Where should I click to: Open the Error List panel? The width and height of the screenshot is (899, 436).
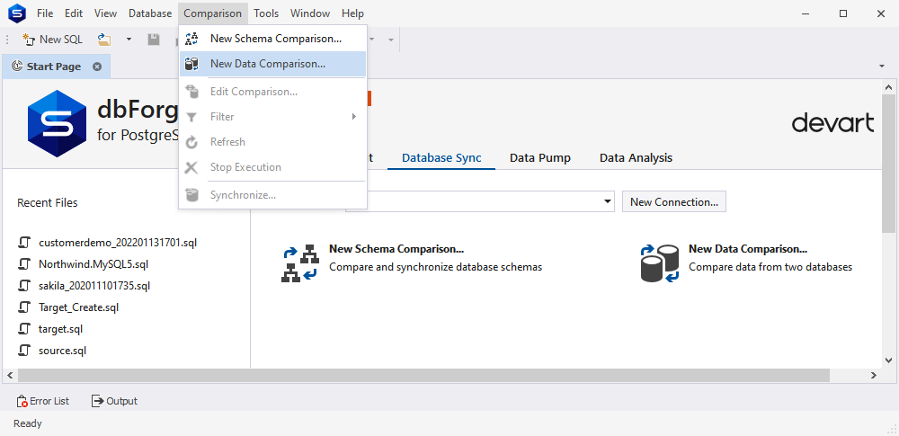tap(43, 401)
